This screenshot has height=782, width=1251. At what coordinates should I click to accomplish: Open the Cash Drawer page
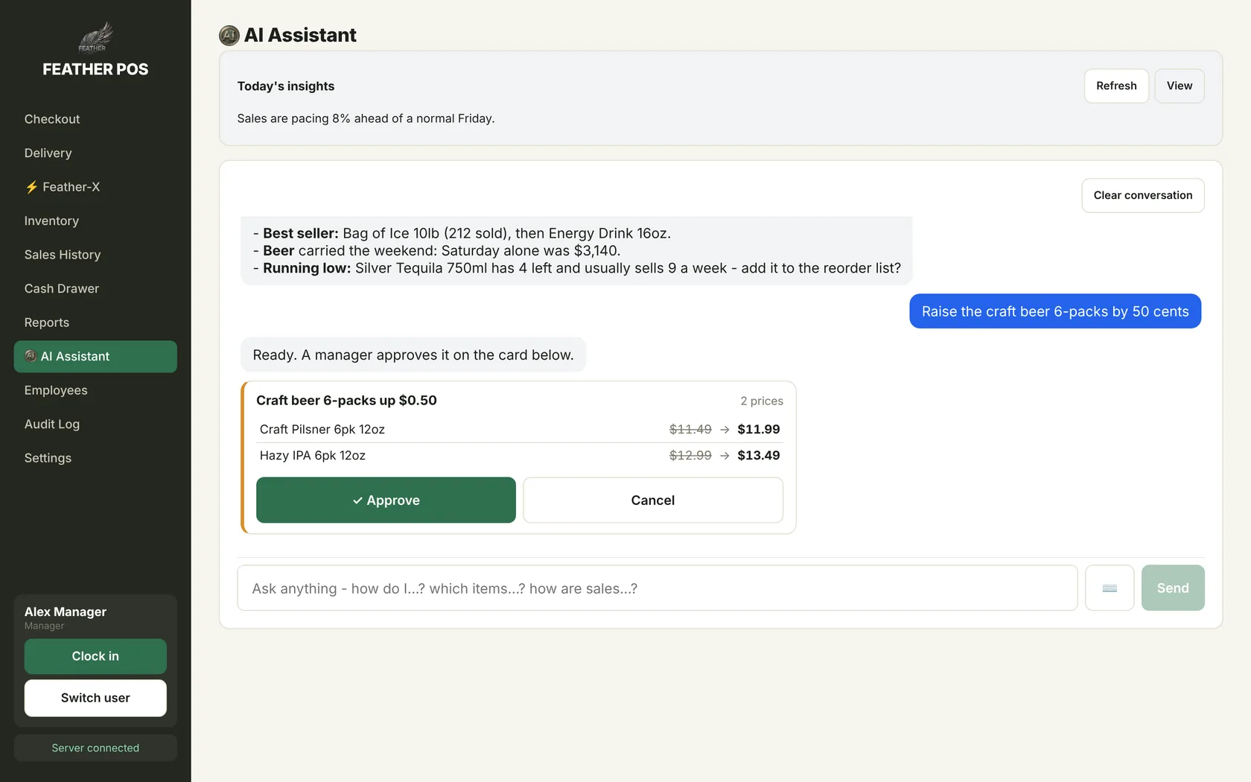[x=95, y=288]
